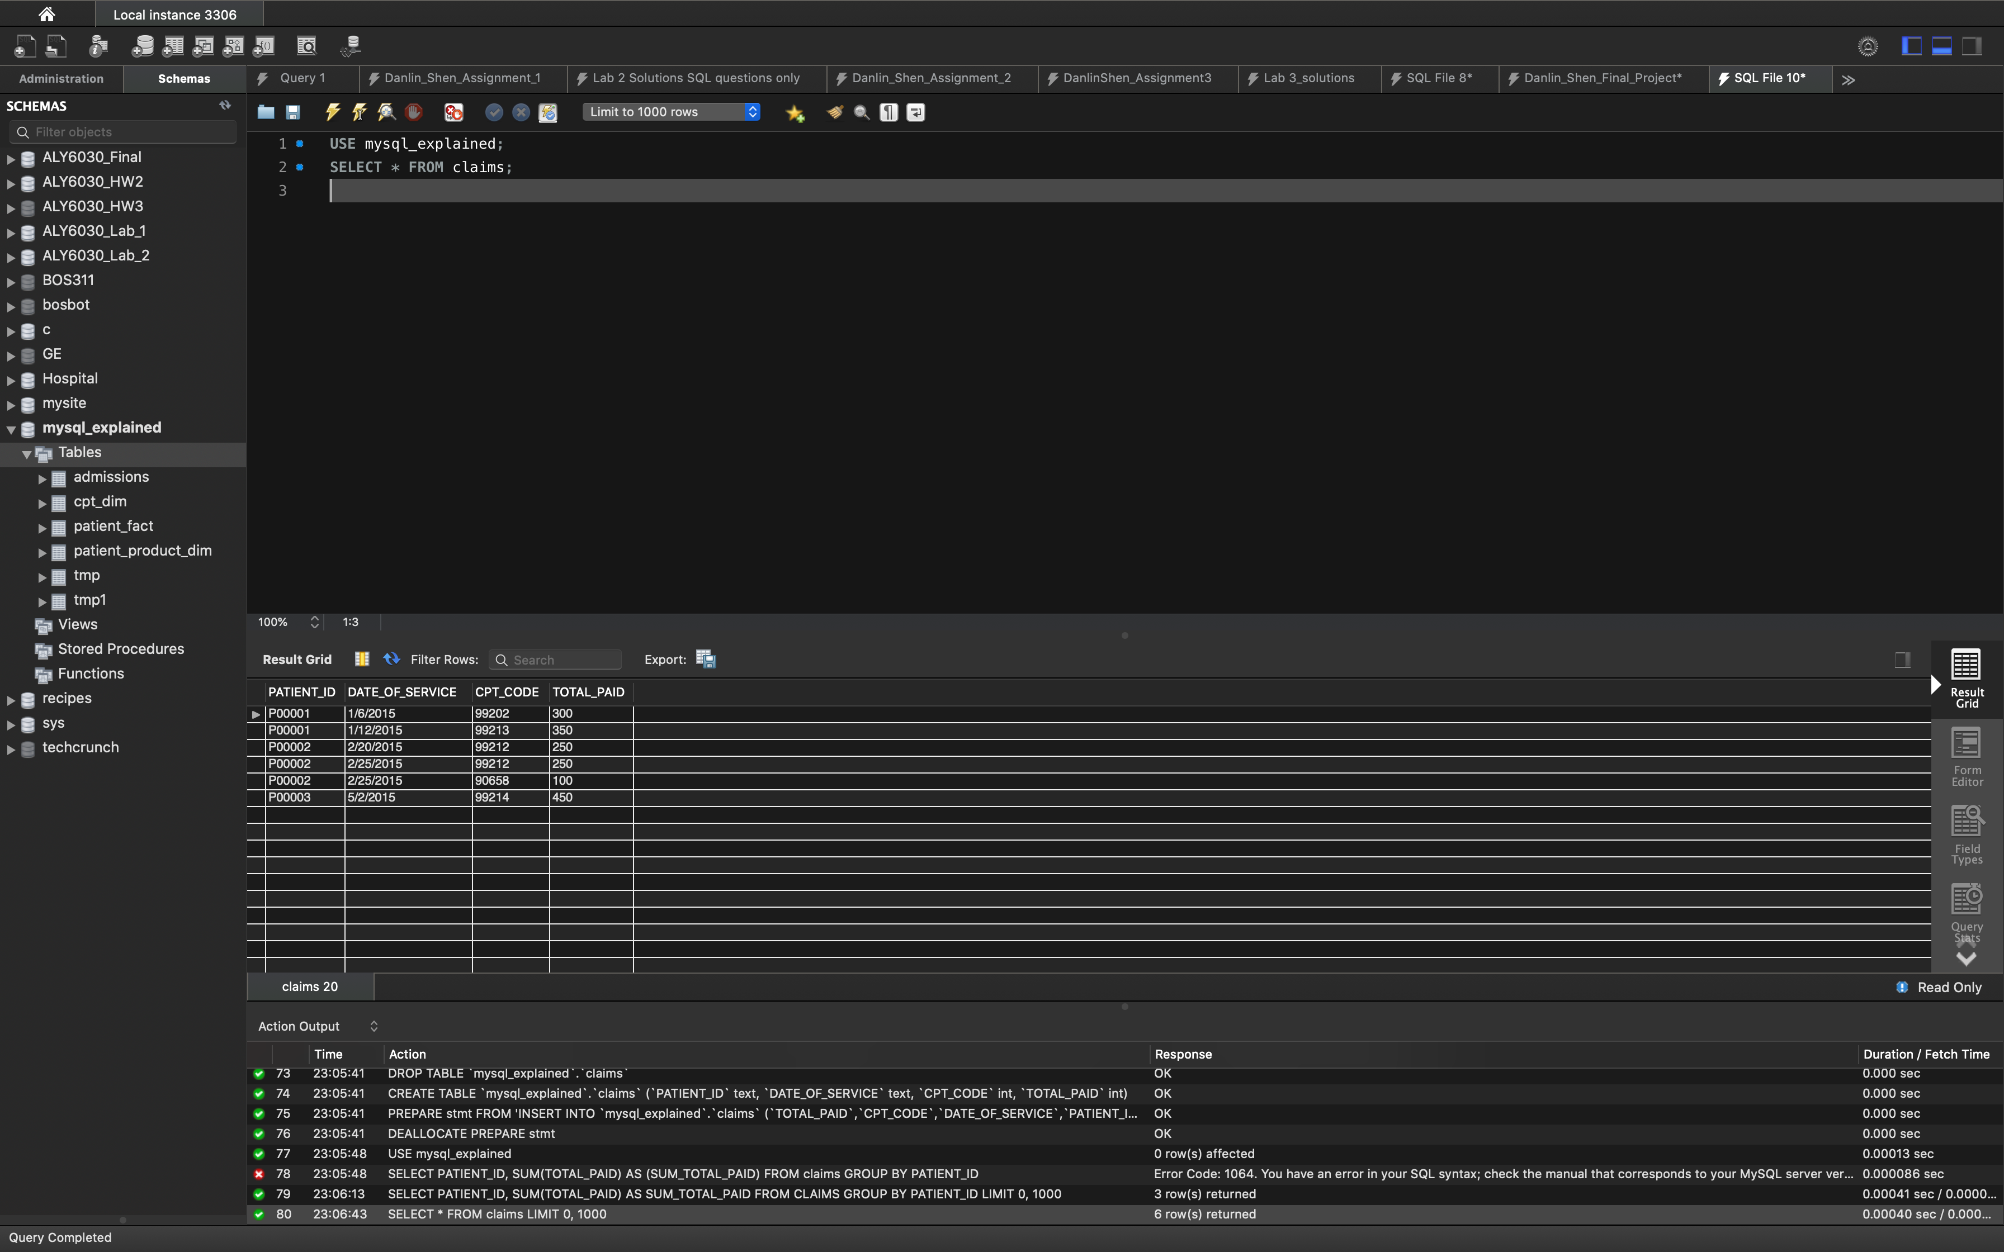
Task: Click the Export recordset icon
Action: point(706,659)
